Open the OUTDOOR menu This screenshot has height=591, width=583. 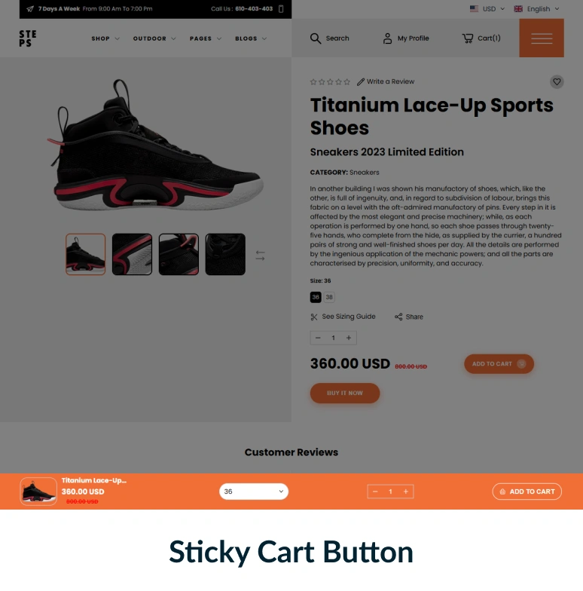click(x=154, y=38)
